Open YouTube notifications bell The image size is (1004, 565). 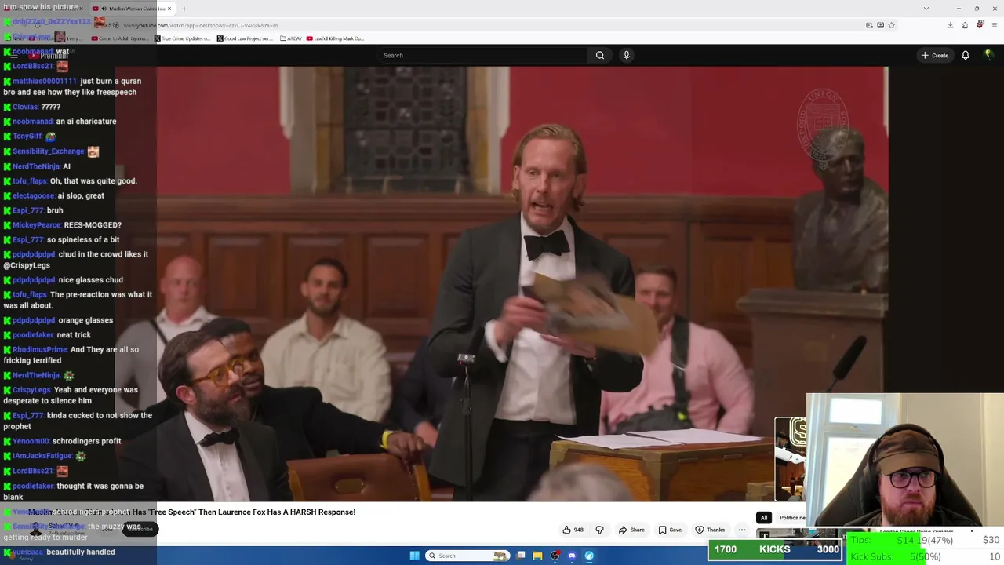coord(966,55)
